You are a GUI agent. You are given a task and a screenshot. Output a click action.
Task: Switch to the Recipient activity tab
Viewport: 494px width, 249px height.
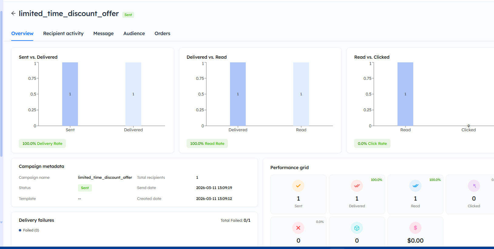click(63, 34)
